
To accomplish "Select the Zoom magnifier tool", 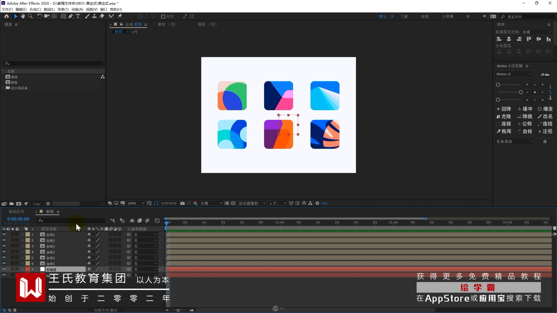I will (x=30, y=16).
